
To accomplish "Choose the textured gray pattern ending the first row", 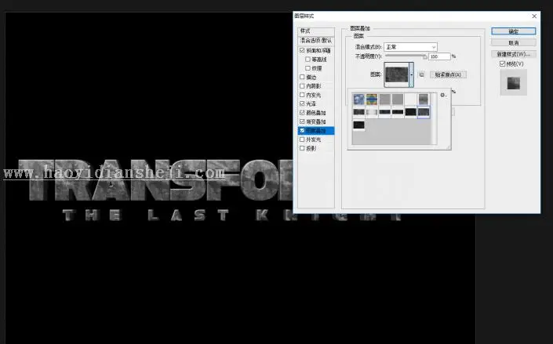I will coord(424,100).
